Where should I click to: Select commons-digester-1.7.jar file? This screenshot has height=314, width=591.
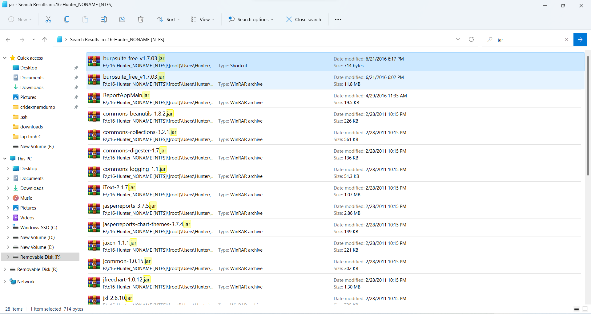(335, 154)
